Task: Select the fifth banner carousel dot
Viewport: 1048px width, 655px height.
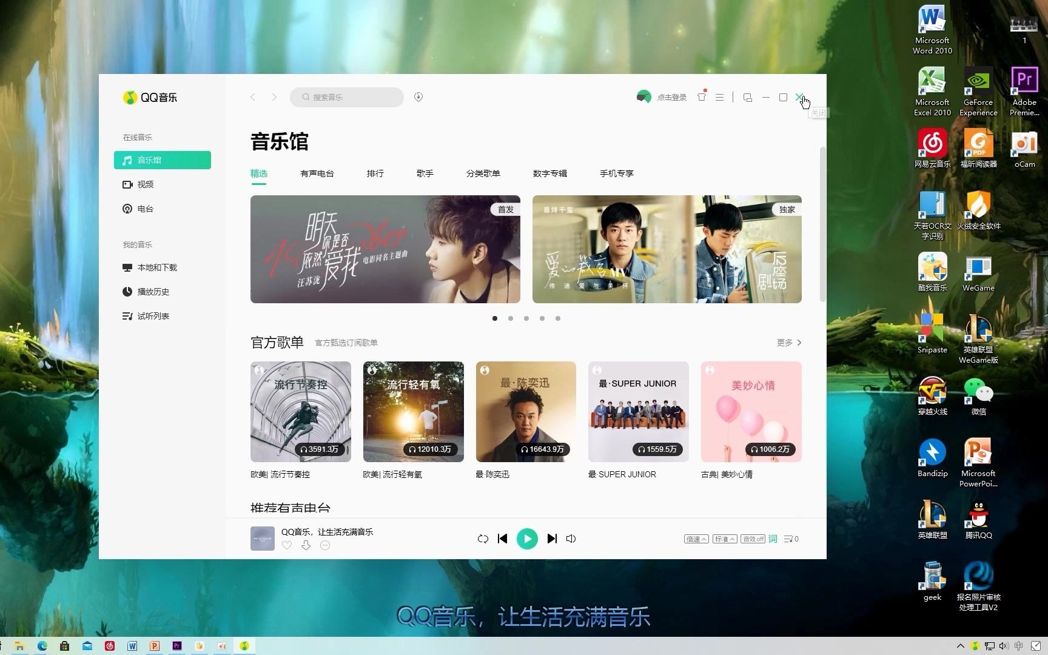Action: tap(558, 318)
